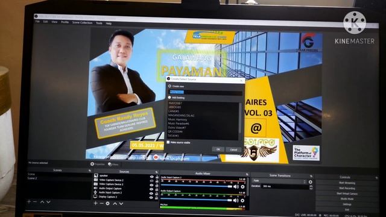This screenshot has height=217, width=386.
Task: Click the source name input field in dialog
Action: (205, 92)
